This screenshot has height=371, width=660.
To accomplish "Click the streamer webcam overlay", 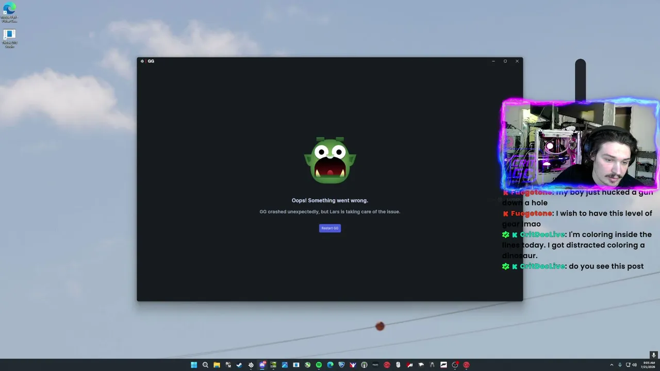I will (580, 145).
